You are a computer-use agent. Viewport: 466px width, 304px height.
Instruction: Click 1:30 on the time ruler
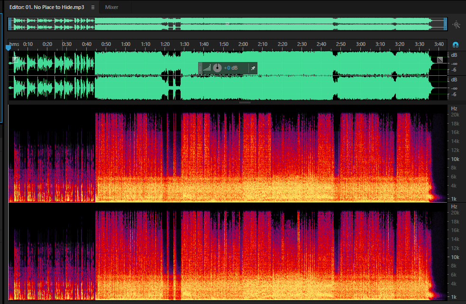(x=184, y=44)
